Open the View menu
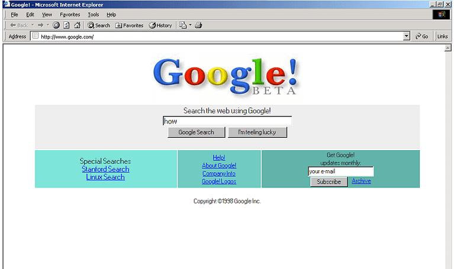454x269 pixels. [47, 14]
